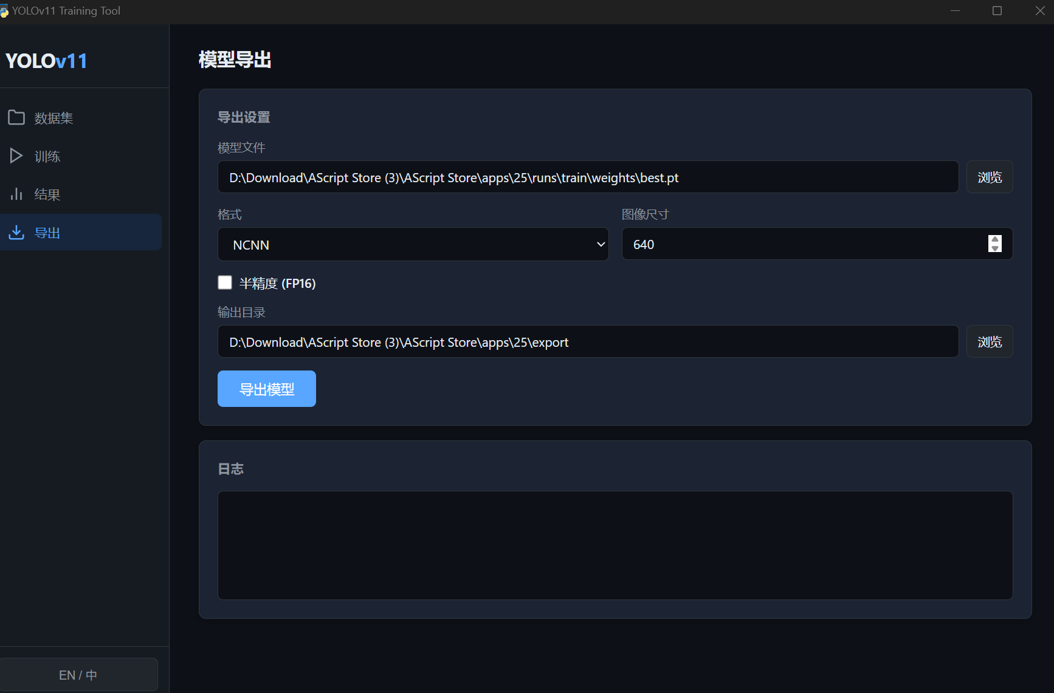1054x693 pixels.
Task: Browse for the model file path
Action: point(989,177)
